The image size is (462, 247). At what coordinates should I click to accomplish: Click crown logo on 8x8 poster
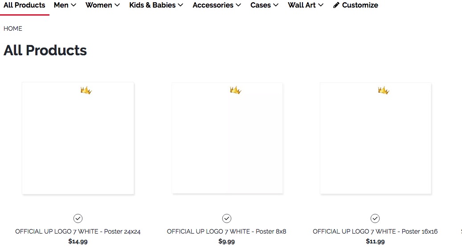(x=235, y=91)
